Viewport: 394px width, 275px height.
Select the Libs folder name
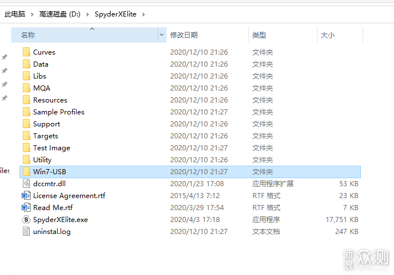(x=40, y=76)
